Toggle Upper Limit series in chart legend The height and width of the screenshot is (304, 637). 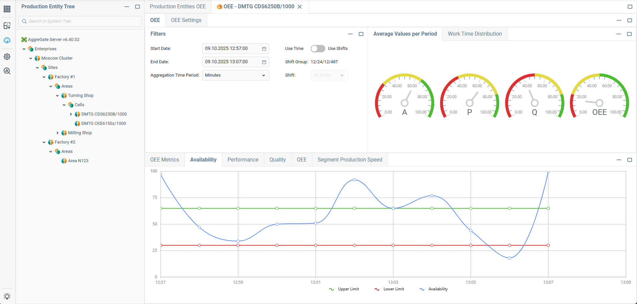pos(344,289)
